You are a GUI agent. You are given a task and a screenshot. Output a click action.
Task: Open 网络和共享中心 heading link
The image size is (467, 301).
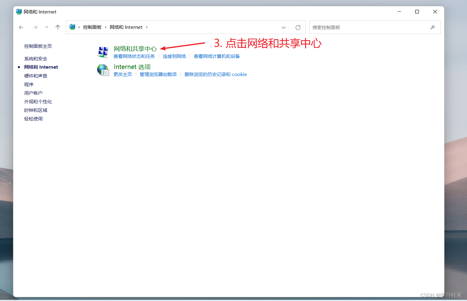135,49
